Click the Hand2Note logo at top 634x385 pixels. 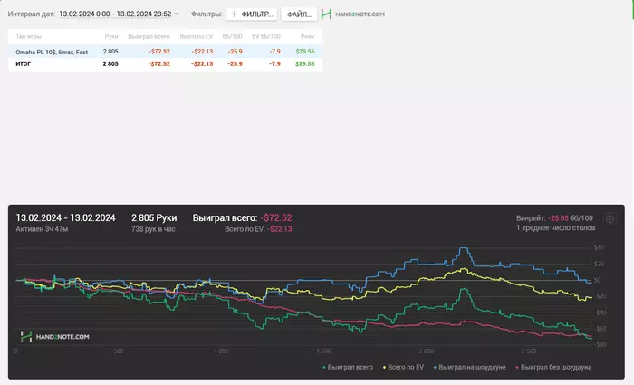[352, 14]
